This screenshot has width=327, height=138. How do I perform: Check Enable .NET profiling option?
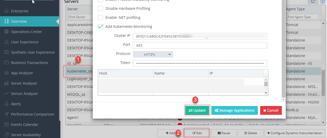tap(100, 18)
